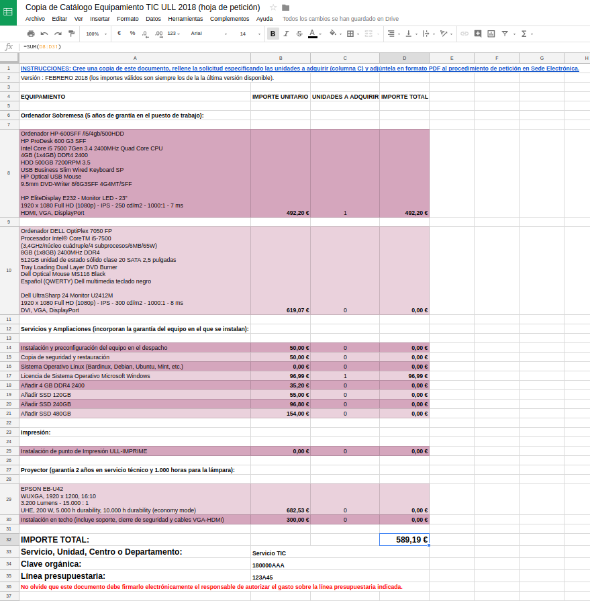Viewport: 590px width, 601px height.
Task: Click the print icon in toolbar
Action: click(31, 34)
